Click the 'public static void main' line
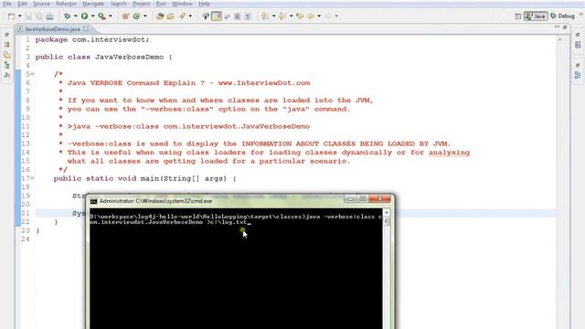Image resolution: width=585 pixels, height=329 pixels. [144, 178]
